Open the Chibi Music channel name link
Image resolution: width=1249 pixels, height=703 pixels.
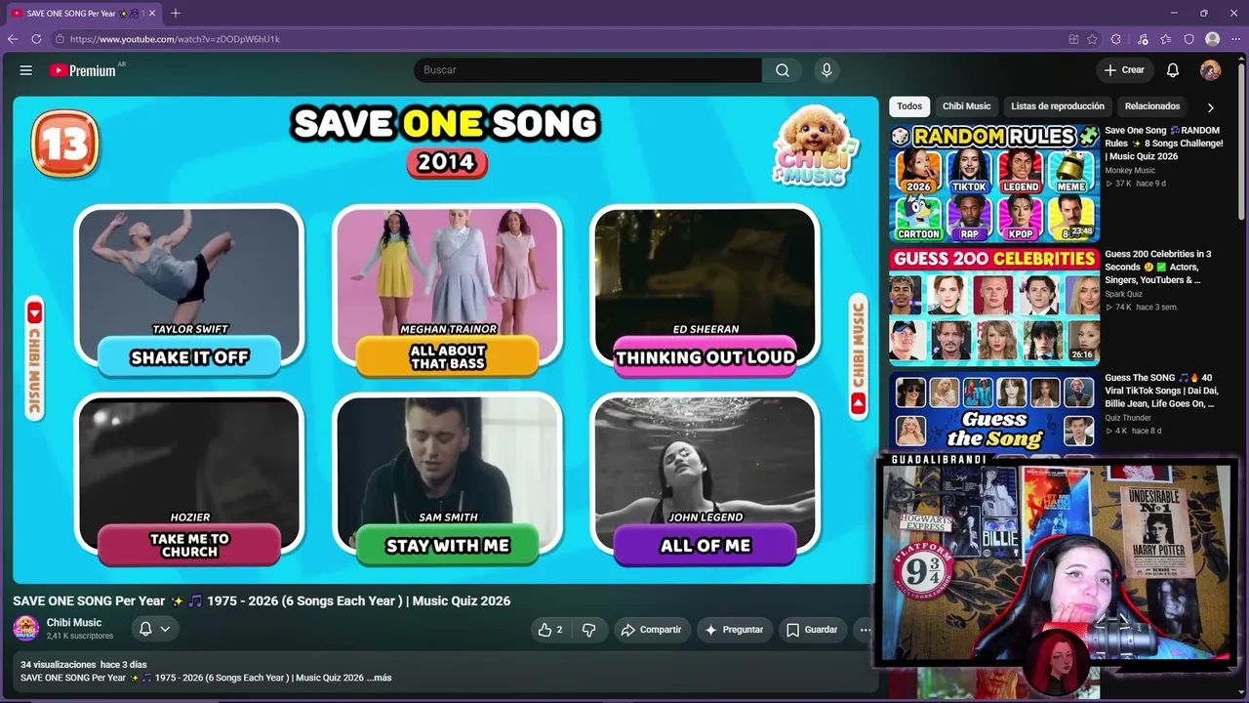click(x=74, y=623)
